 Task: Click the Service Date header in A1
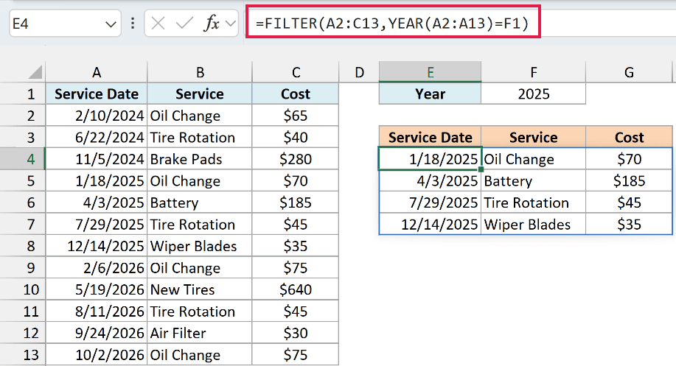pyautogui.click(x=97, y=94)
